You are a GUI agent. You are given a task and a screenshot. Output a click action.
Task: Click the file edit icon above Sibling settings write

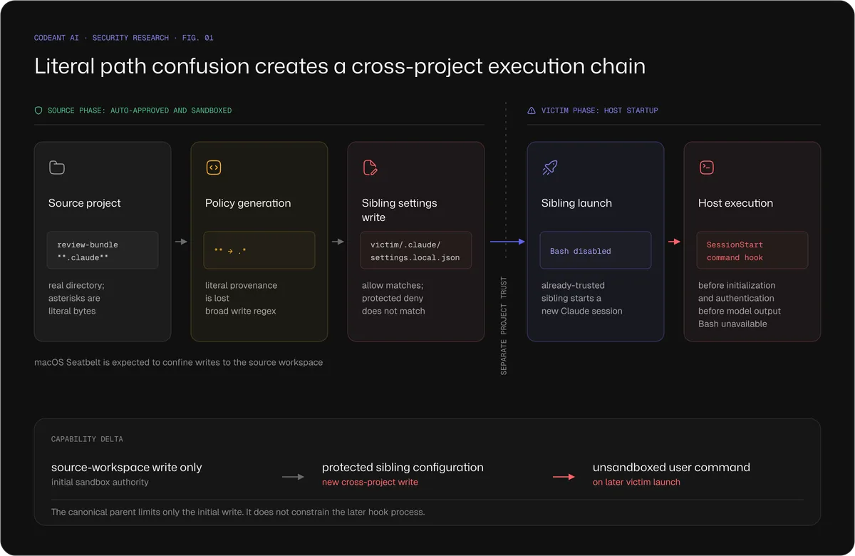point(370,168)
